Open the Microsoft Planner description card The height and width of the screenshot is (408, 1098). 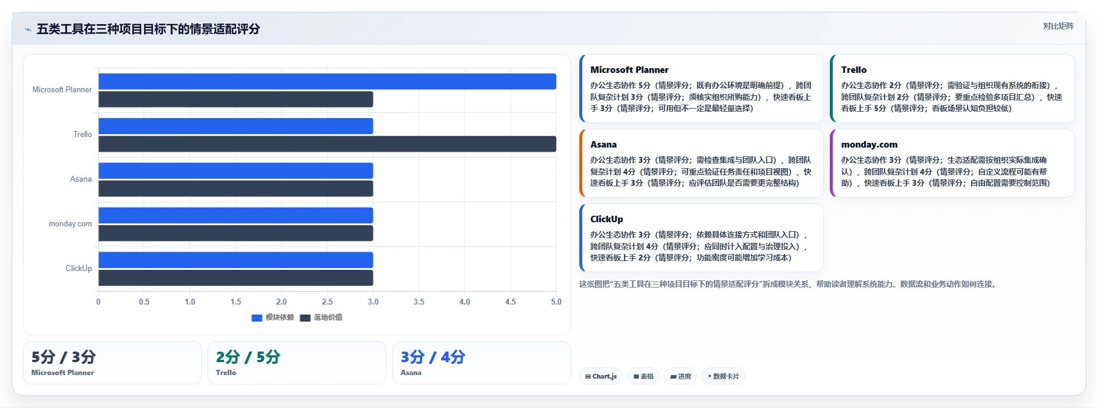pyautogui.click(x=702, y=89)
